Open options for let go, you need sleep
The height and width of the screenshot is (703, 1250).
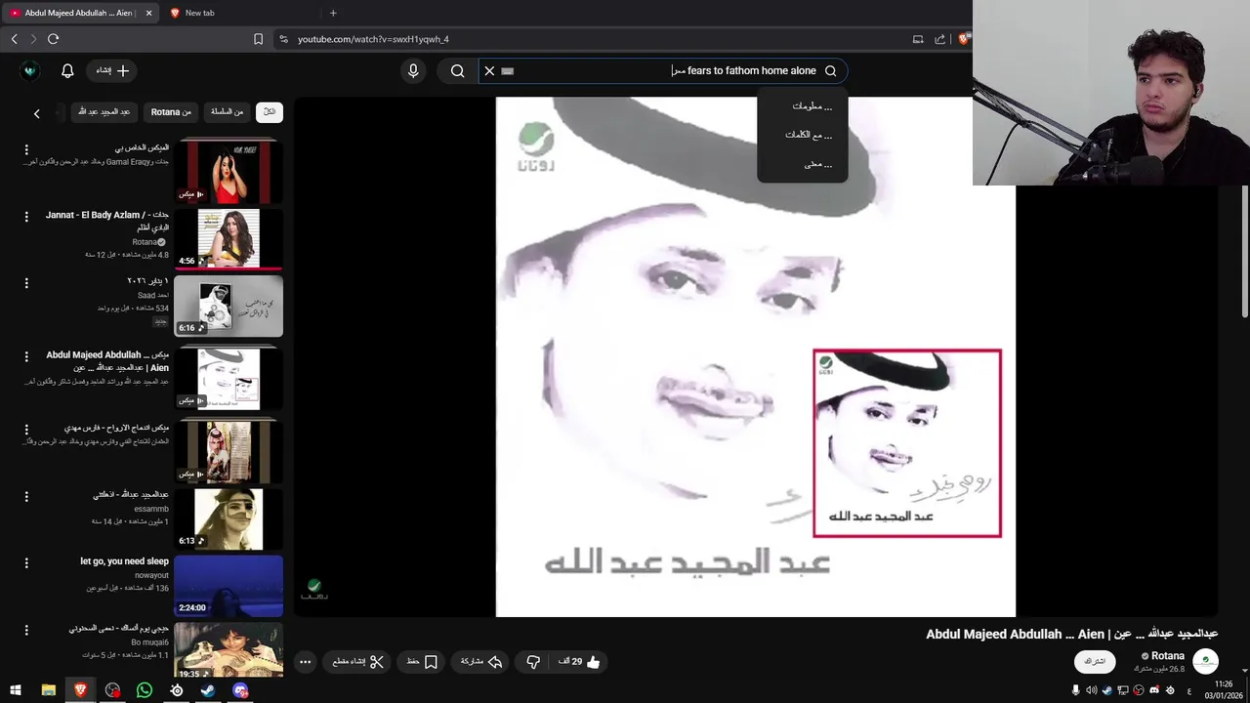pos(26,563)
